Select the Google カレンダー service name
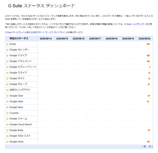The height and width of the screenshot is (153, 158). click(20, 50)
